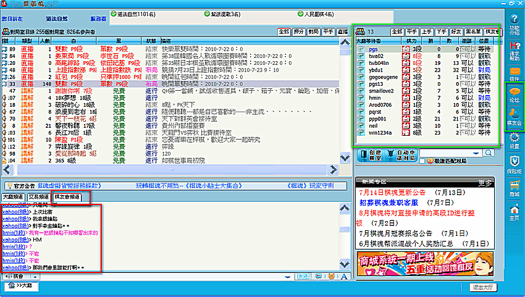Click the 创建棋室 button
Viewport: 525px width, 297px height.
click(x=371, y=154)
